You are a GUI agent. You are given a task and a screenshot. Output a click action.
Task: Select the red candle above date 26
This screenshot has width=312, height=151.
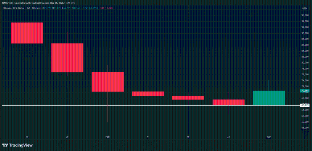(67, 58)
